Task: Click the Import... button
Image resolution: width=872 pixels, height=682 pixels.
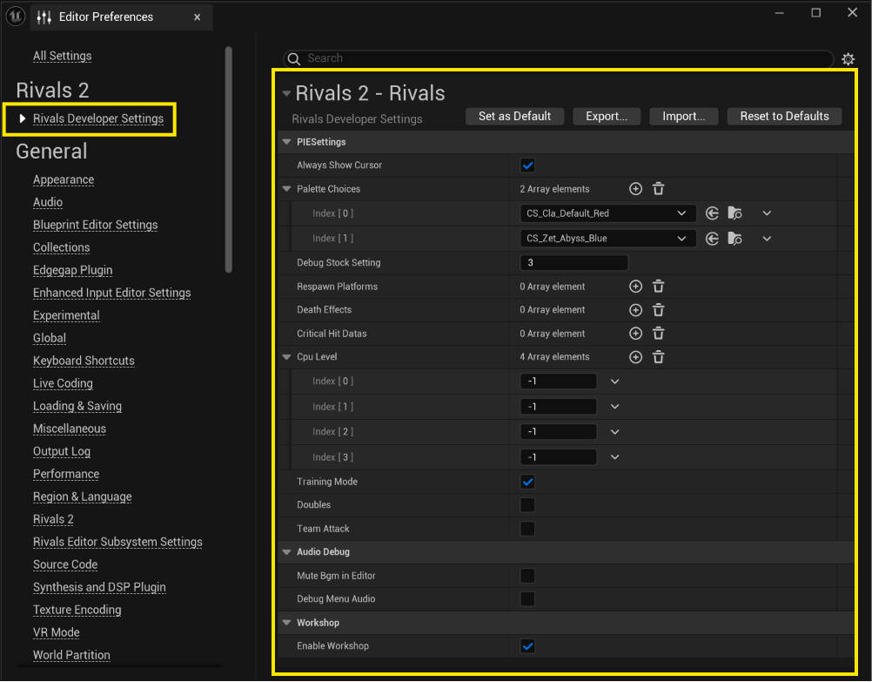Action: 683,117
